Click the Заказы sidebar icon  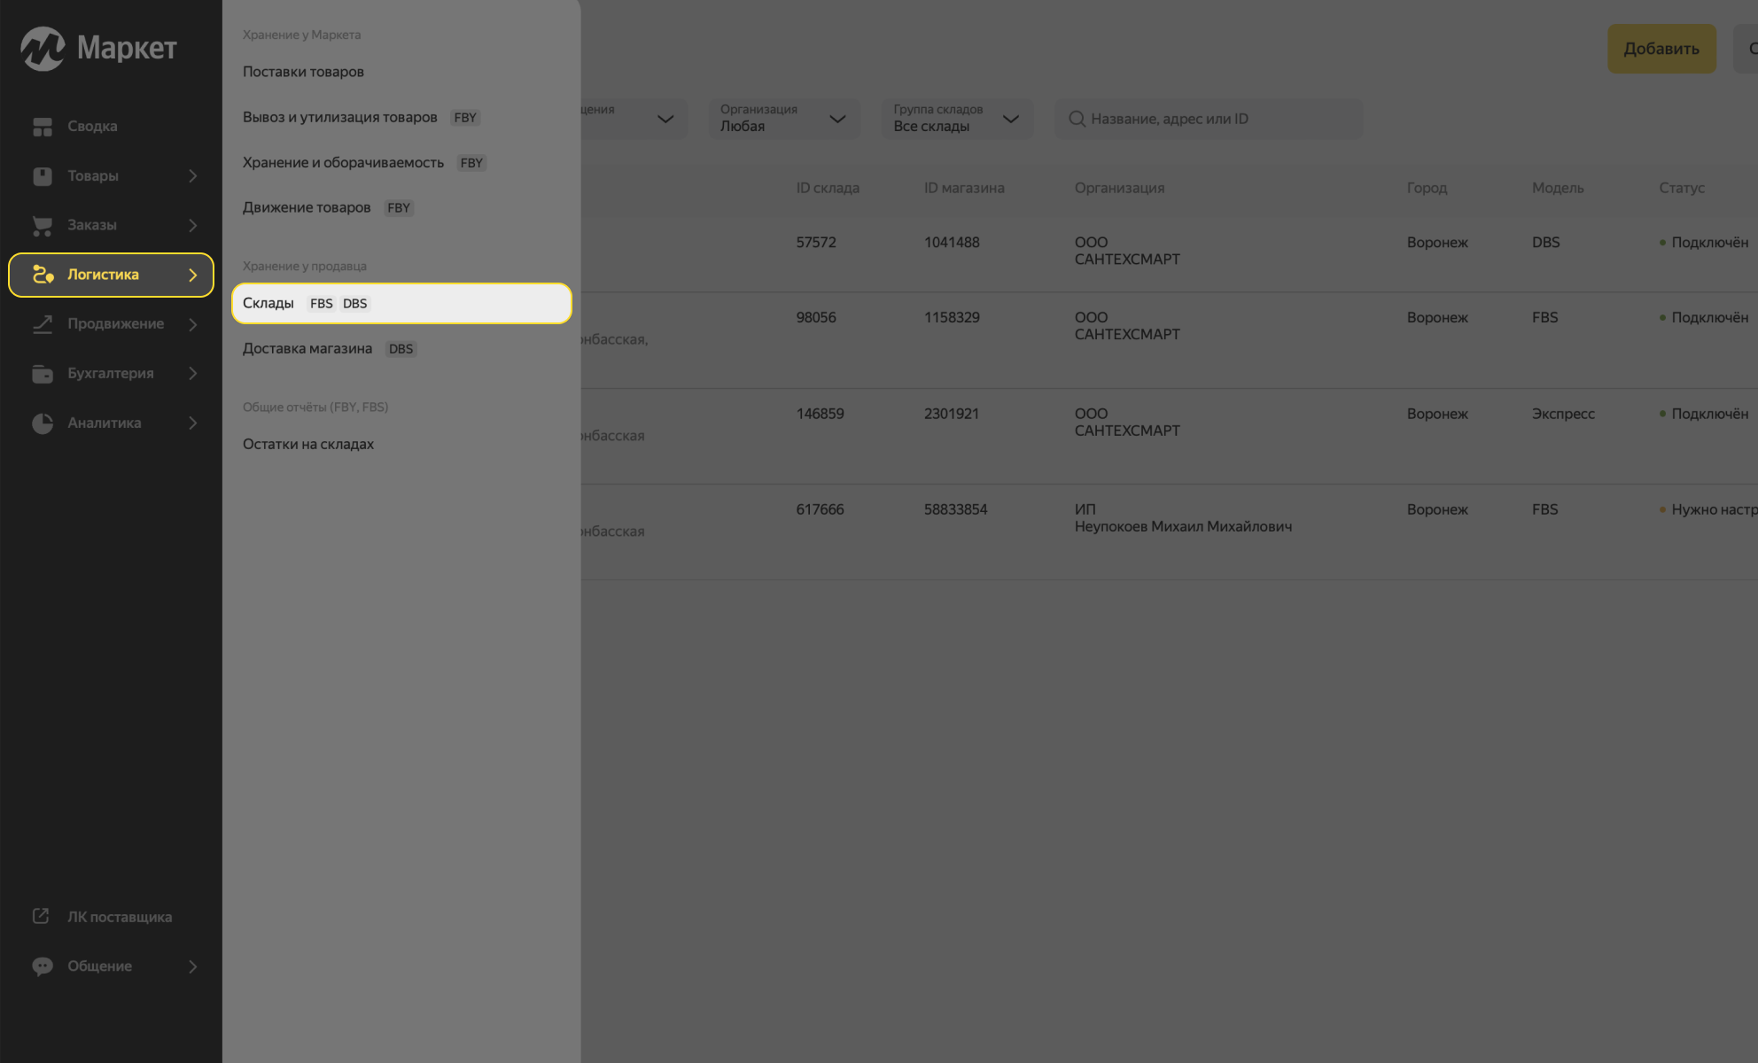[42, 225]
